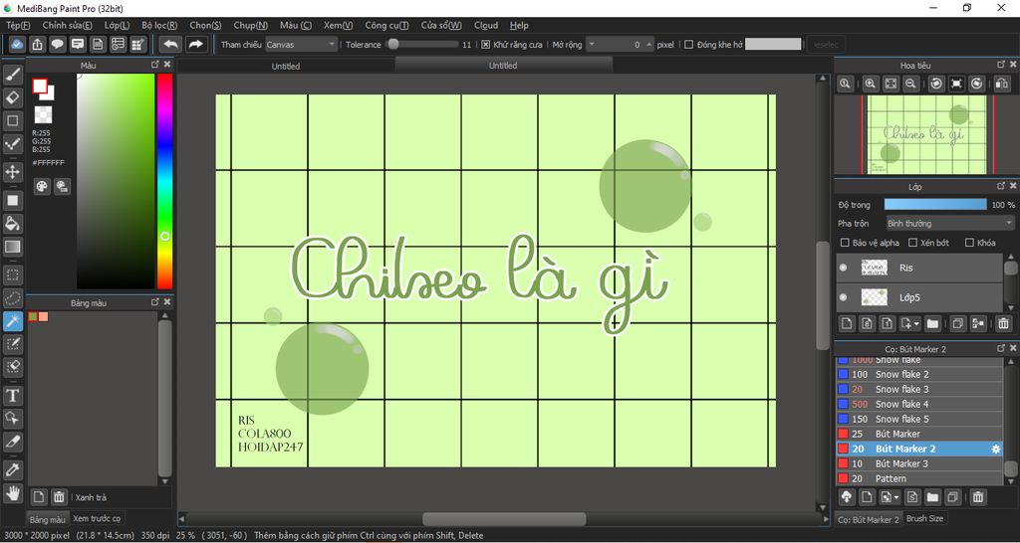The image size is (1020, 543).
Task: Enable the Khóa checkbox
Action: coord(969,243)
